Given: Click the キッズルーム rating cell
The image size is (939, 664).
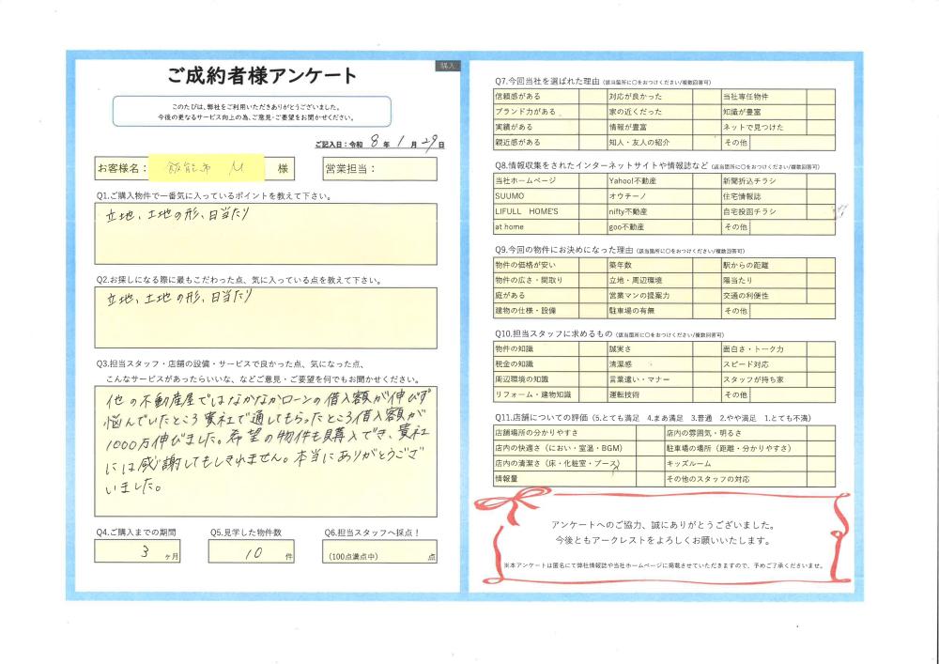Looking at the screenshot, I should [x=820, y=464].
